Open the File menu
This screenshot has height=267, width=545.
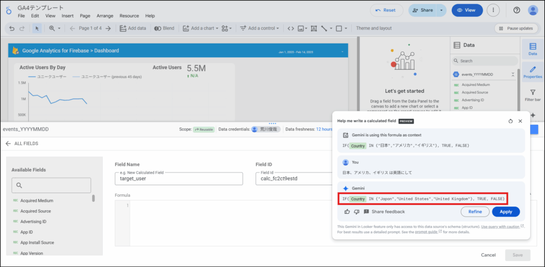click(x=21, y=15)
